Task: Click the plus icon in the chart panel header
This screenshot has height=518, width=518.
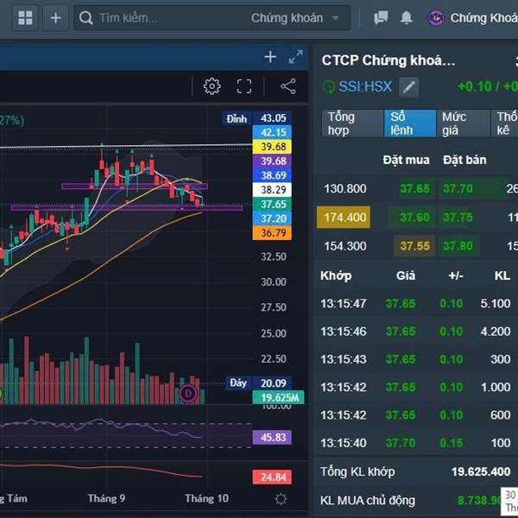Action: (x=270, y=57)
